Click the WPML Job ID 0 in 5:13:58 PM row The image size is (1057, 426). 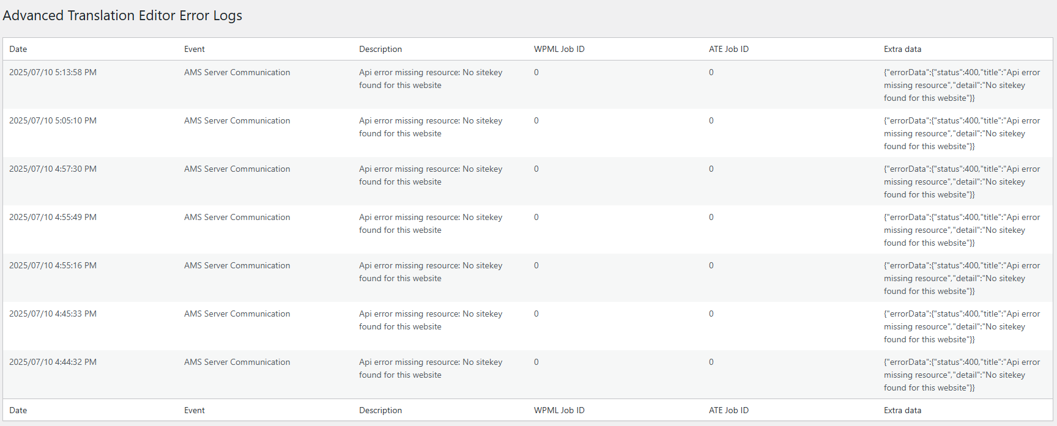click(x=536, y=72)
